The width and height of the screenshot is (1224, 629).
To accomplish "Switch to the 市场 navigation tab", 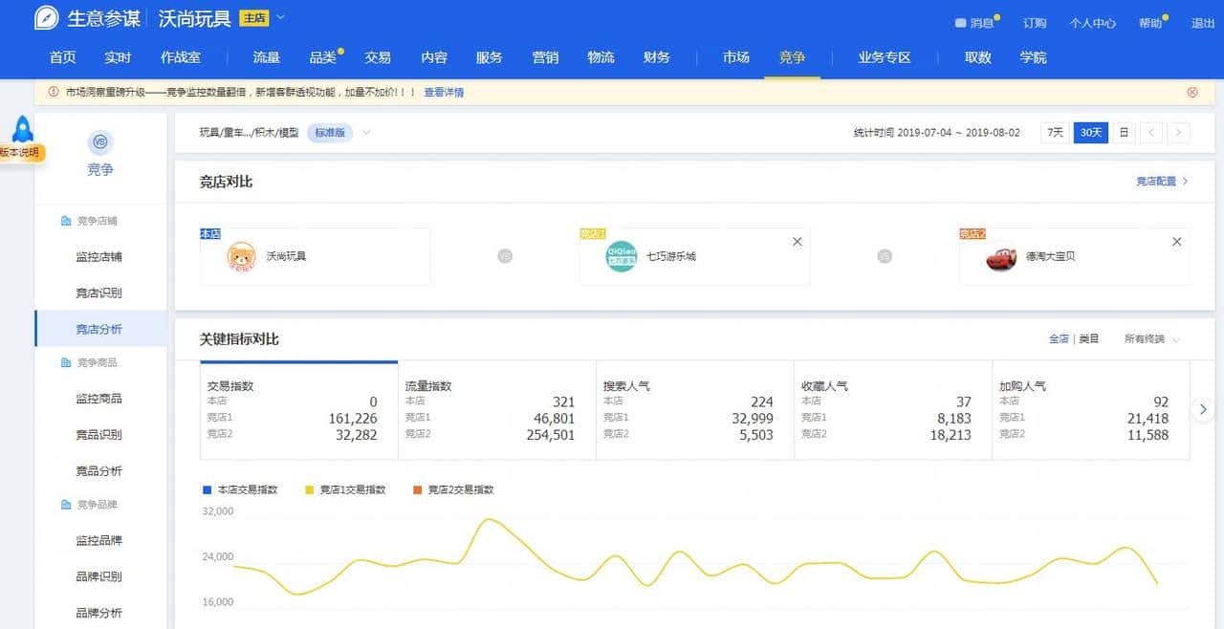I will pyautogui.click(x=735, y=57).
